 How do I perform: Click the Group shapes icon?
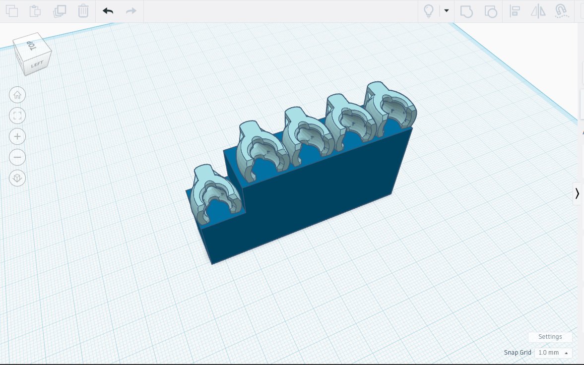[x=466, y=11]
